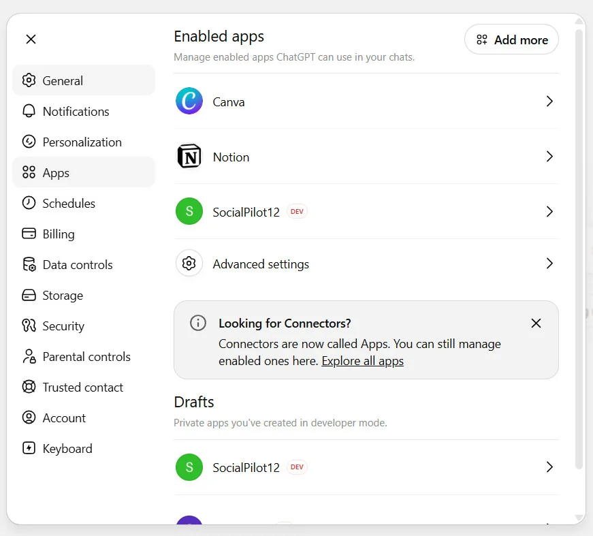This screenshot has width=593, height=536.
Task: Click the Notifications bell icon
Action: pyautogui.click(x=29, y=111)
